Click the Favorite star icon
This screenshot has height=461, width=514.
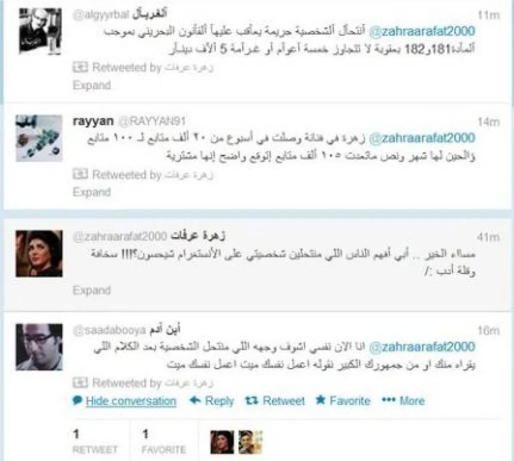(320, 400)
